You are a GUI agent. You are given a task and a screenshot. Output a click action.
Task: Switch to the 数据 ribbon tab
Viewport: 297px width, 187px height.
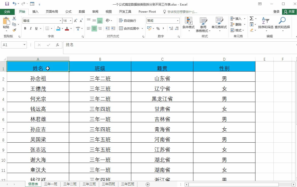[x=81, y=11]
